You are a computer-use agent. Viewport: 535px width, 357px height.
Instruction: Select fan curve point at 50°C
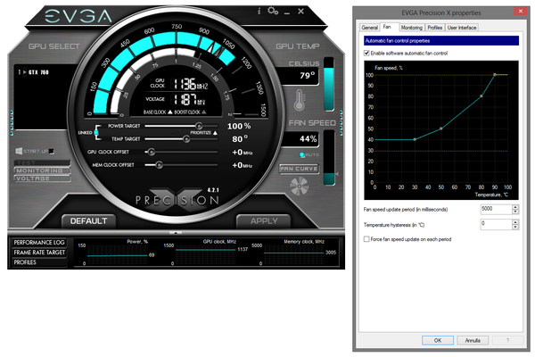(x=441, y=129)
